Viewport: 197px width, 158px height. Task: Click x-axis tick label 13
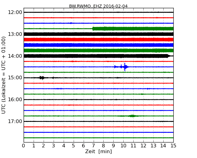tap(153, 146)
